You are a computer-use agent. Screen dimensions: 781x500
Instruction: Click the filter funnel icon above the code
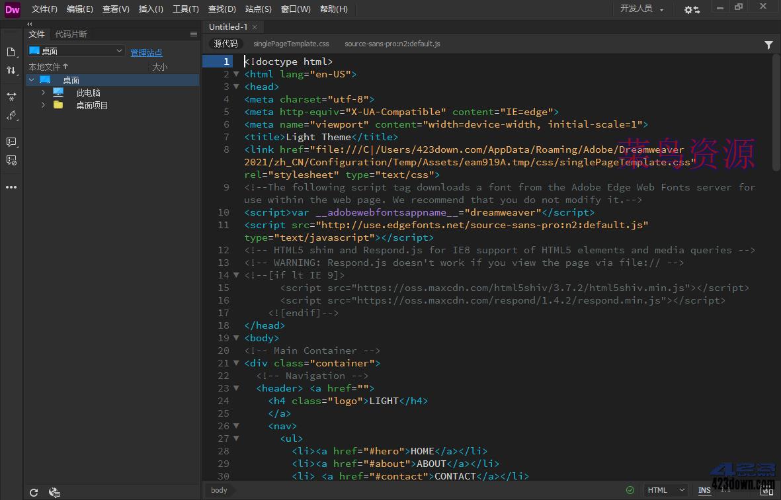pyautogui.click(x=768, y=44)
